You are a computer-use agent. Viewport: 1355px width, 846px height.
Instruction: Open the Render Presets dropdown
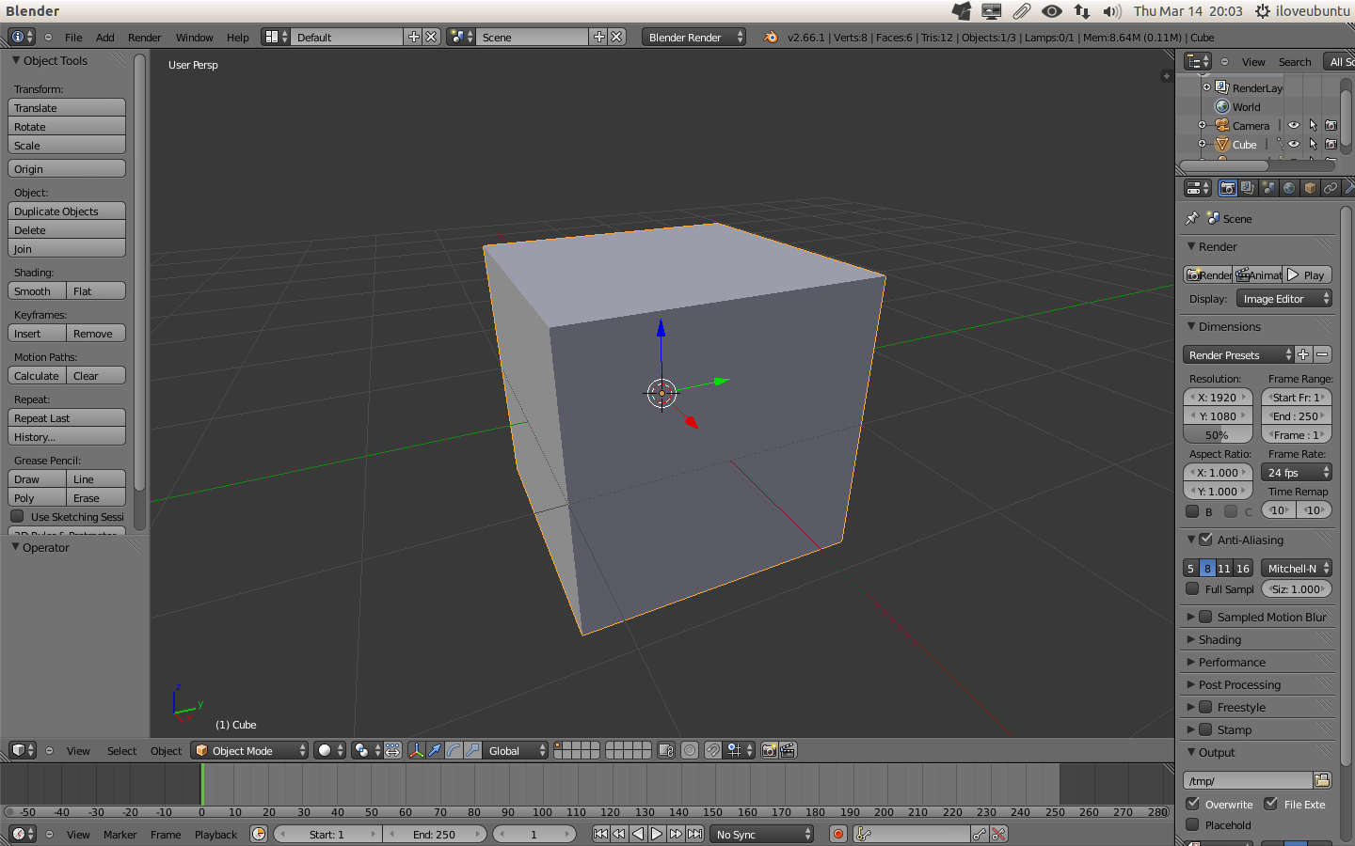(x=1238, y=354)
